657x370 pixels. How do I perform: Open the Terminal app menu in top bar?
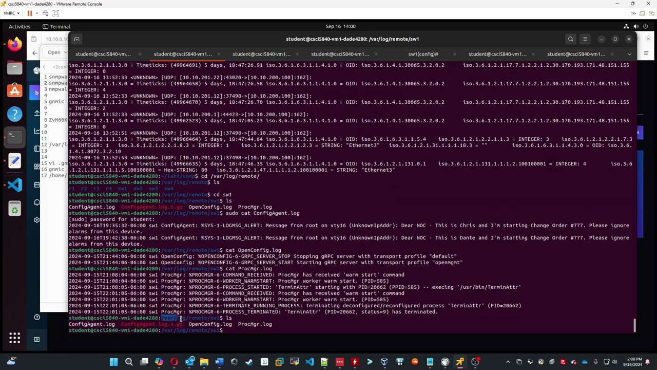[x=56, y=26]
